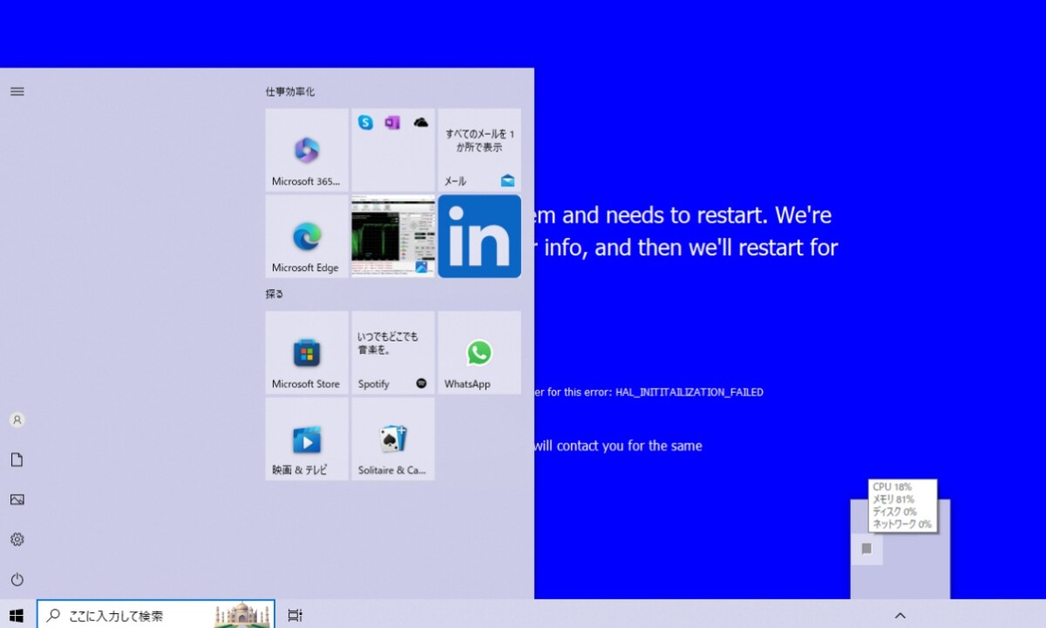
Task: Expand the Start menu hamburger navigation
Action: coord(17,91)
